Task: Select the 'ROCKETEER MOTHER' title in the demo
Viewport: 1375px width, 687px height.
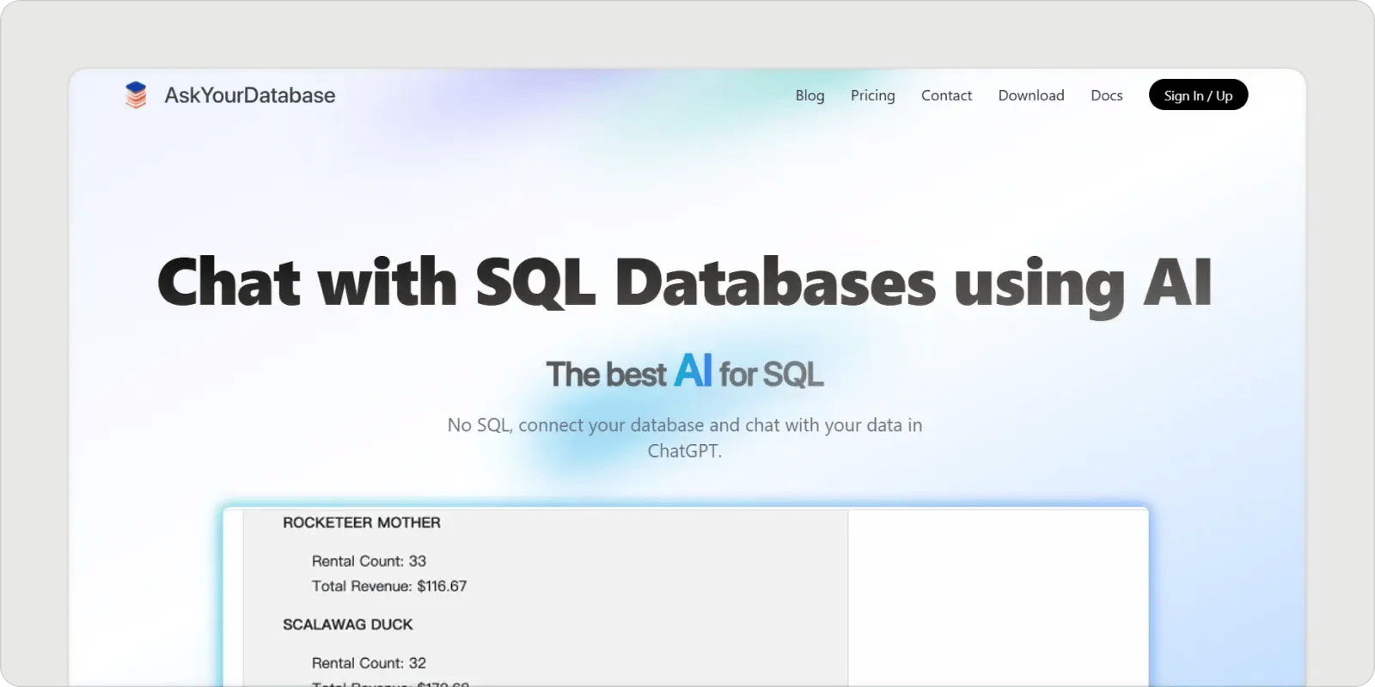Action: coord(362,522)
